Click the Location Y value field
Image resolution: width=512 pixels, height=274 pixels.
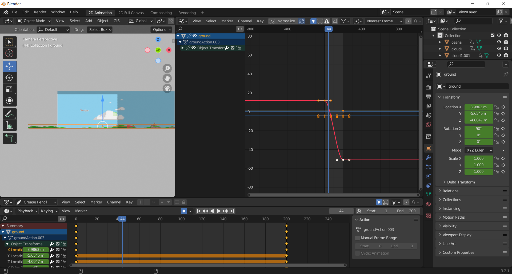478,113
